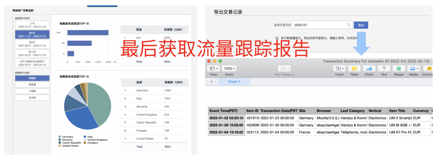Open calendar picker icon in month field
This screenshot has width=441, height=158.
pos(349,25)
